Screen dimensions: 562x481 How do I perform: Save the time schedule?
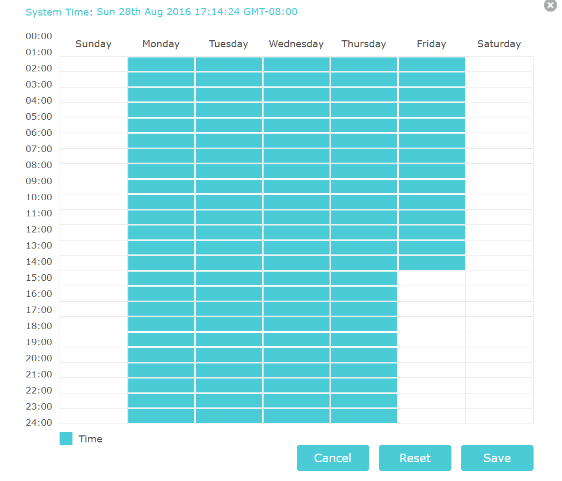(497, 458)
